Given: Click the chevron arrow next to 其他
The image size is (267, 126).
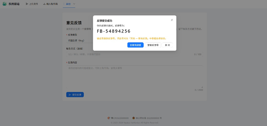Looking at the screenshot, I should pos(74,4).
